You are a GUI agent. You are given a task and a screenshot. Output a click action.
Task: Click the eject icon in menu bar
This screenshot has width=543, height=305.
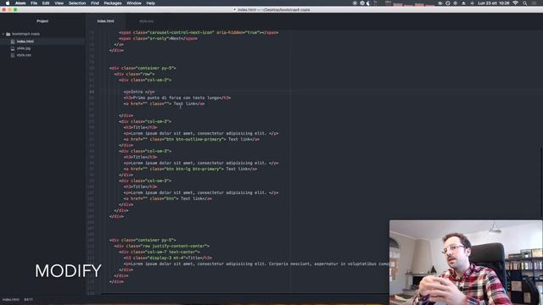464,3
